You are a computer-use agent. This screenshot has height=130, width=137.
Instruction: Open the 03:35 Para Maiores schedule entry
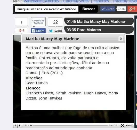pos(99,30)
